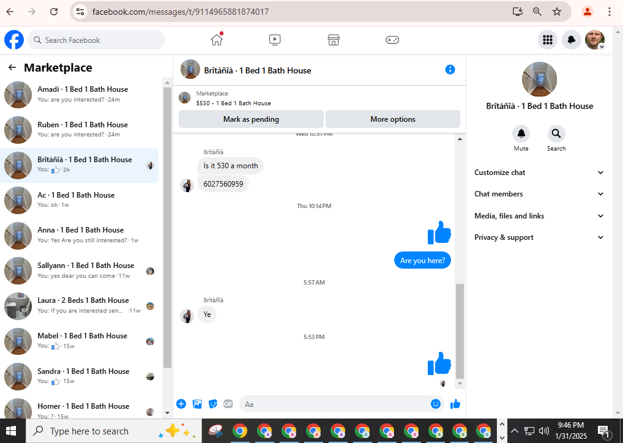
Task: Open the account profile picture menu
Action: click(x=595, y=40)
